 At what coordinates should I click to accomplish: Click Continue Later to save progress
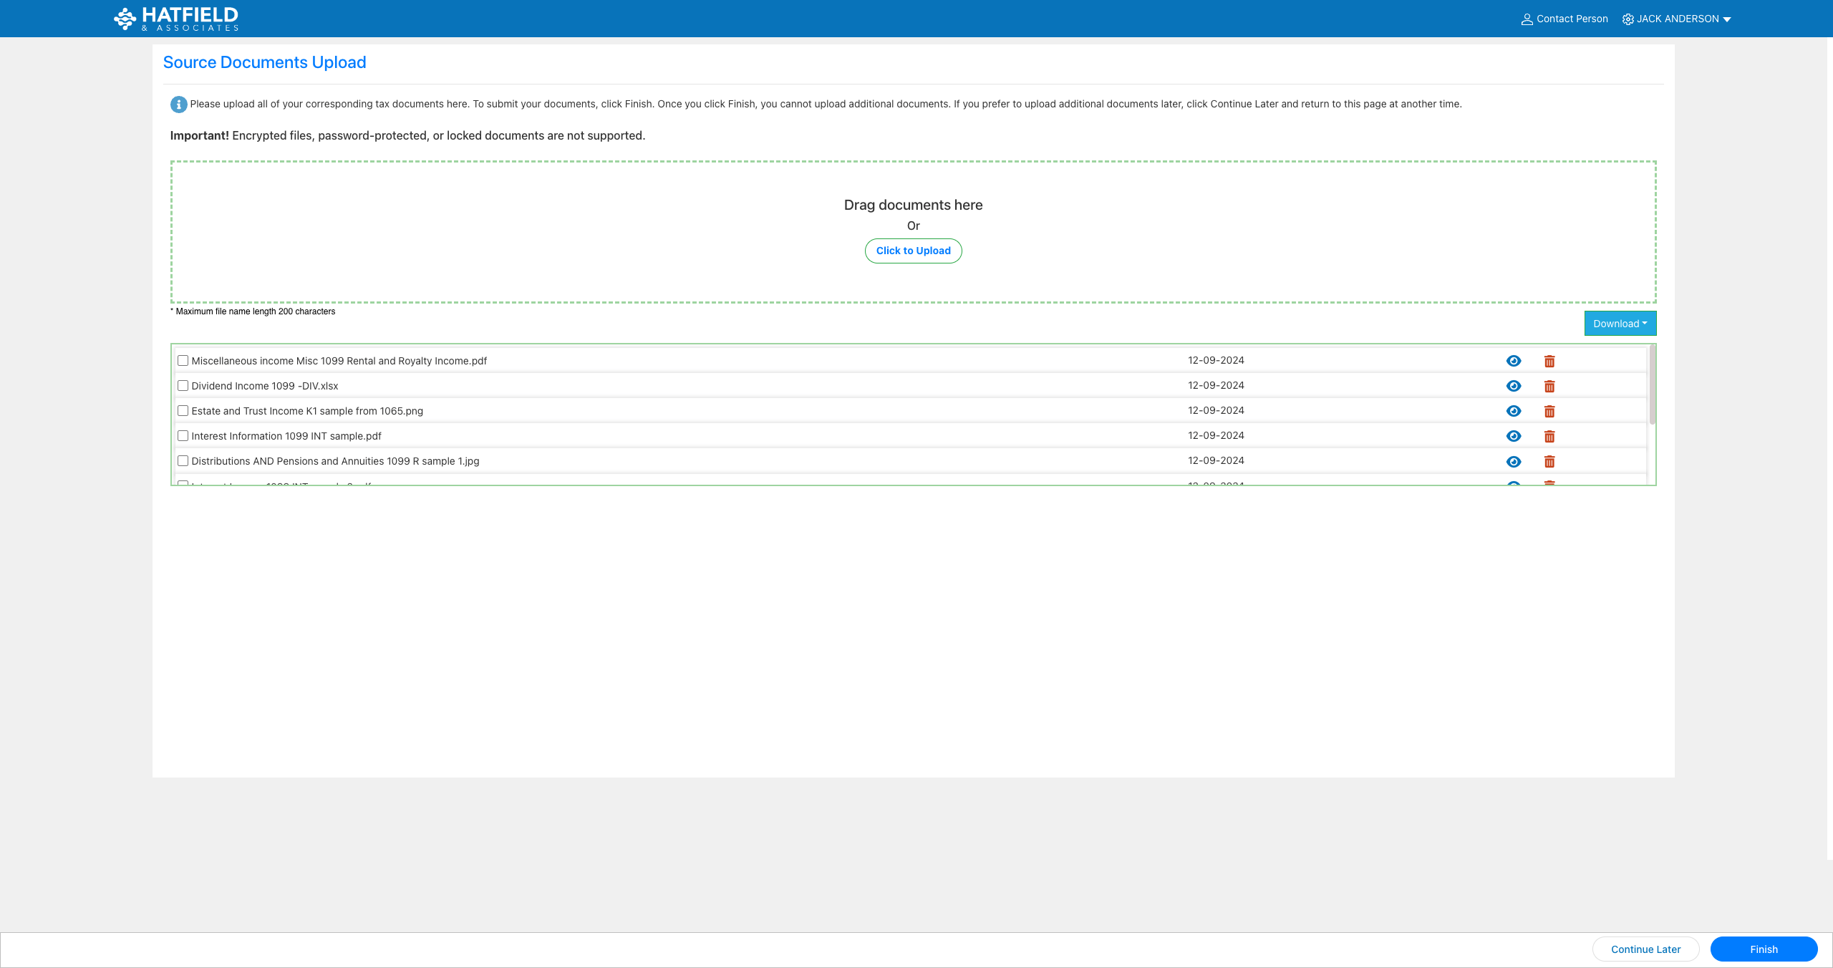[1645, 949]
